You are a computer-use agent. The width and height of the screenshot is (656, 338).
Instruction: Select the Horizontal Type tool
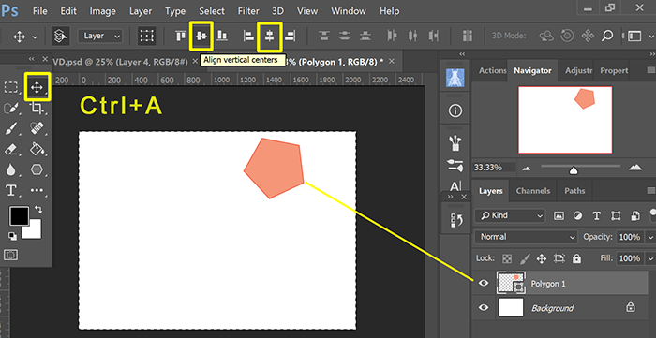[11, 191]
